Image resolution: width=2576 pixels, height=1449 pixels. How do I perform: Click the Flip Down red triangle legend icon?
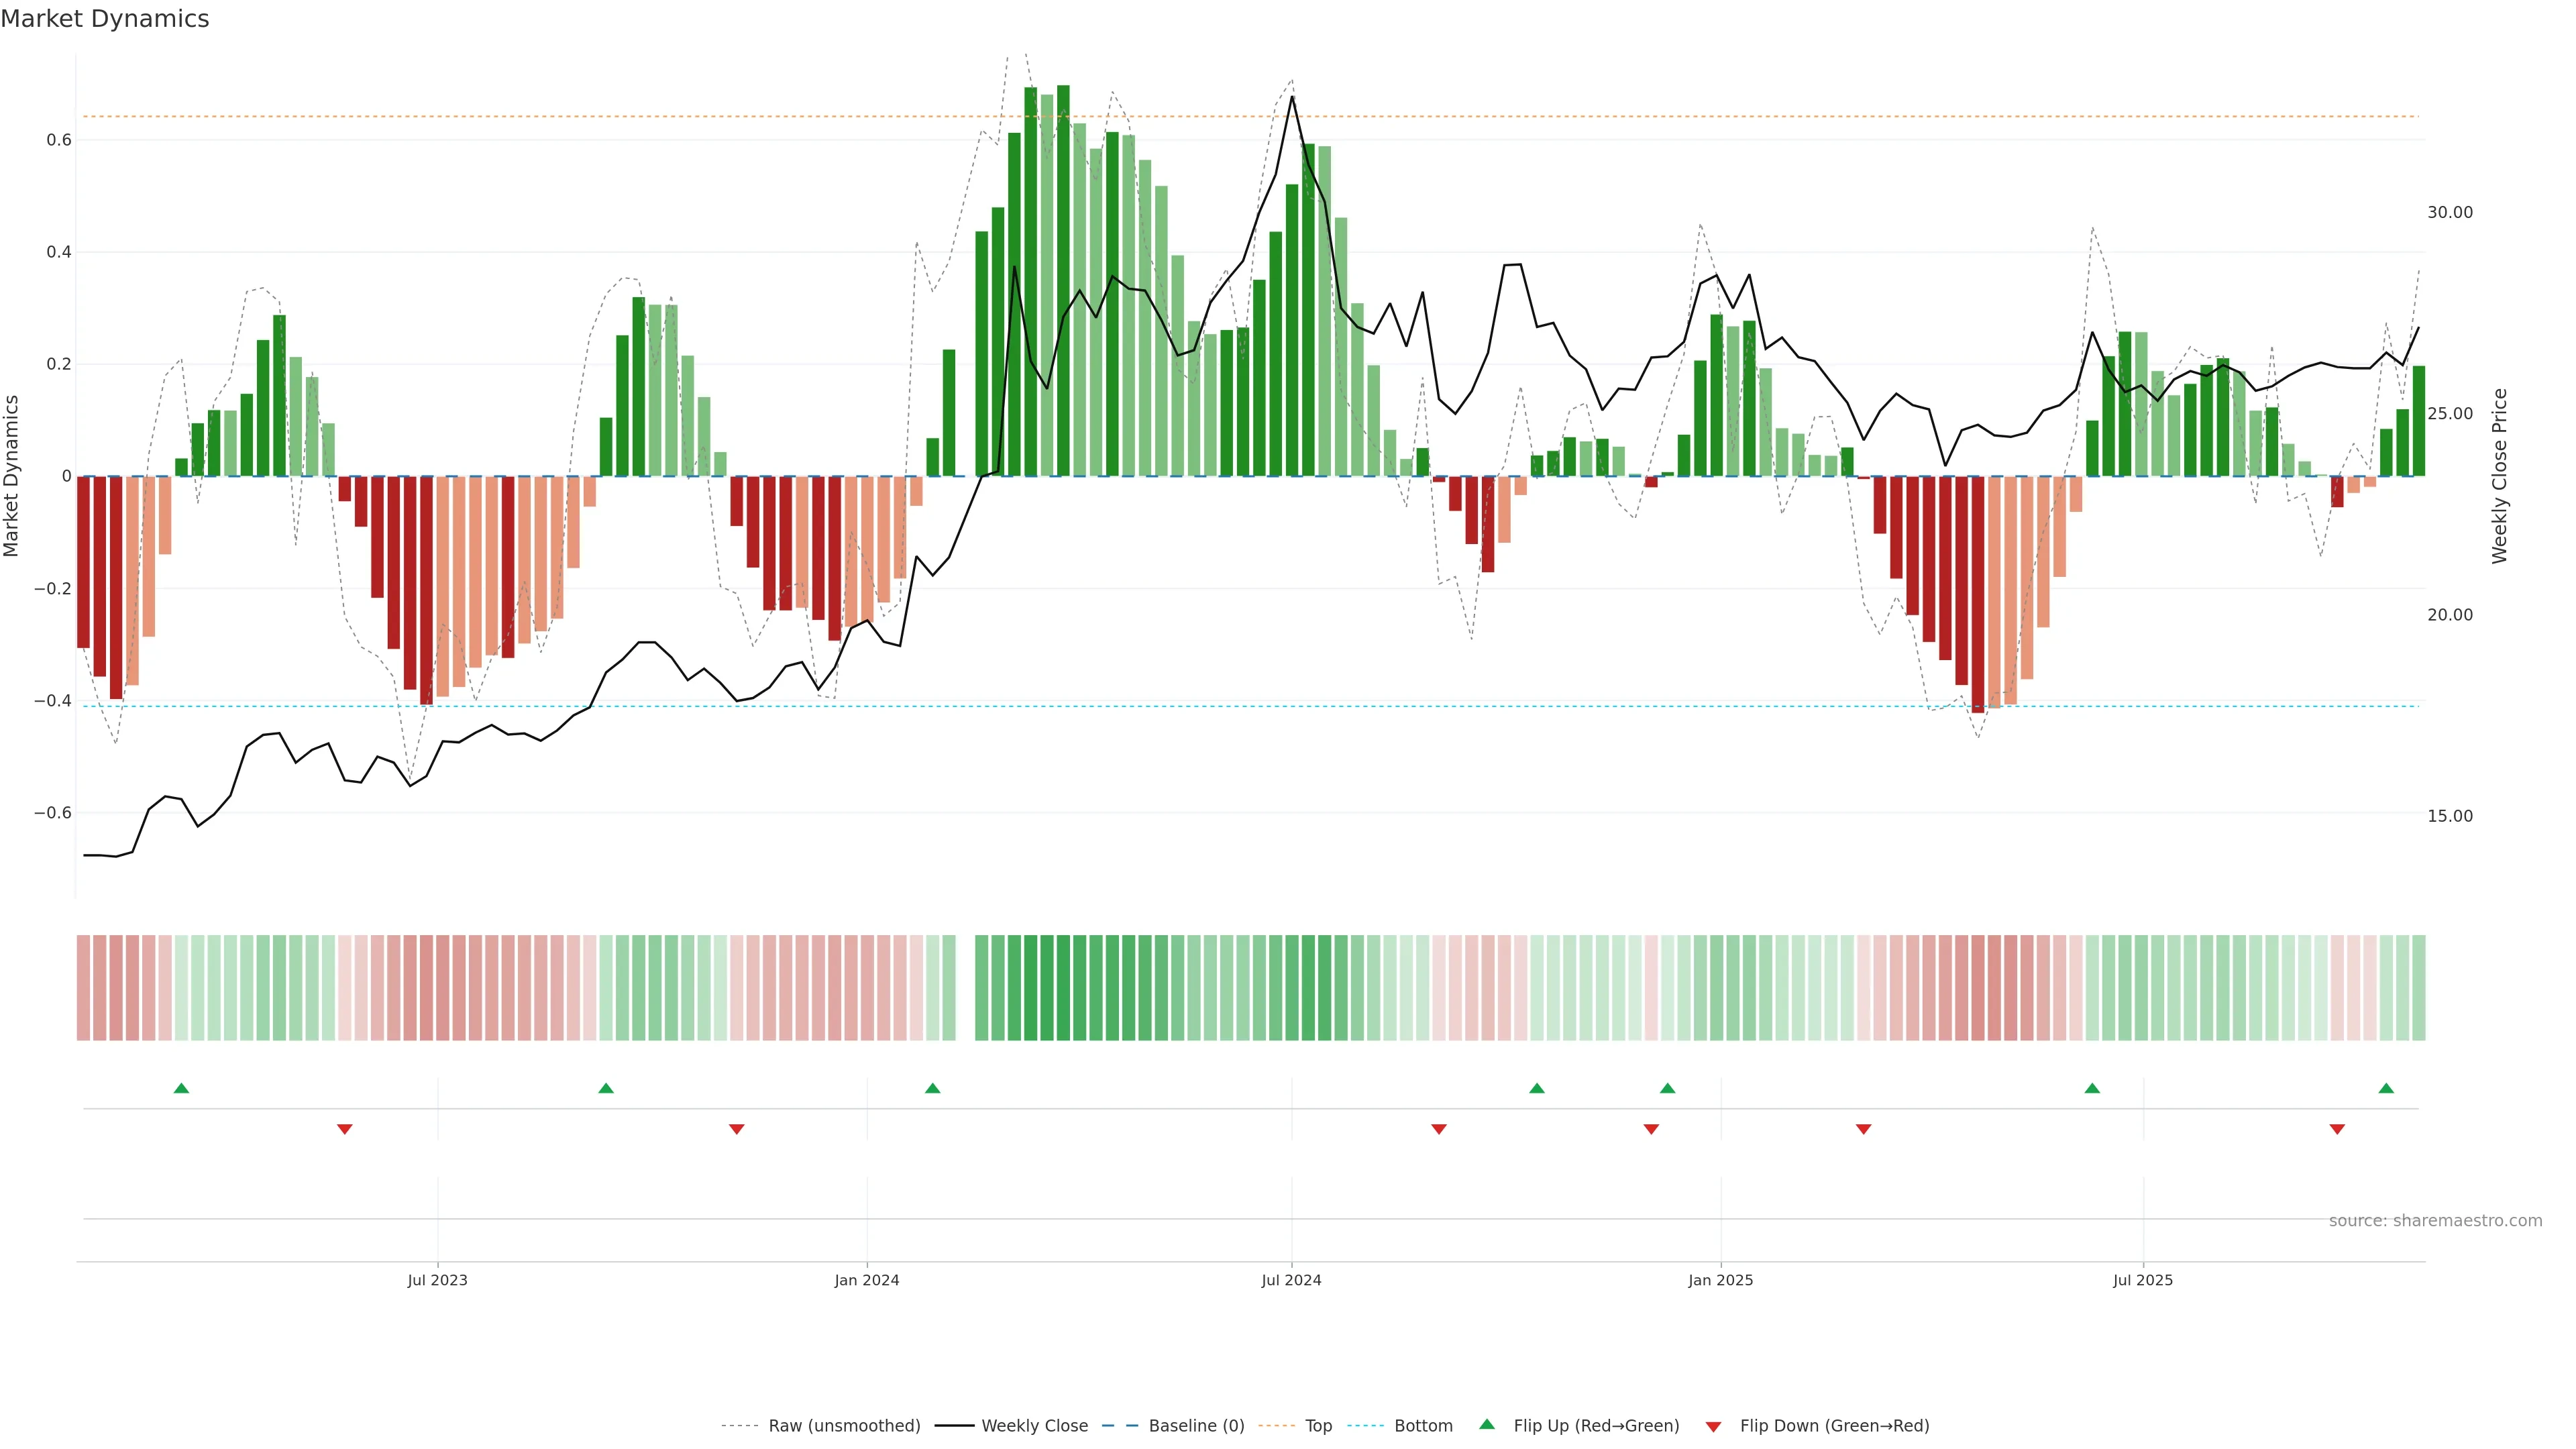click(1713, 1427)
